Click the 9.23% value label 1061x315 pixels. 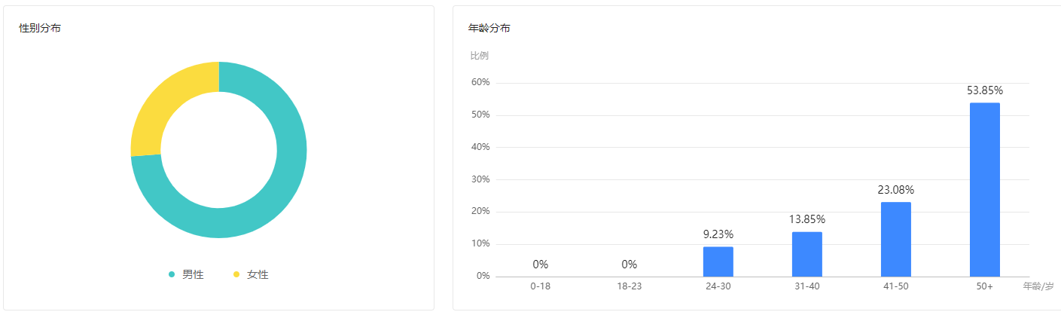(718, 234)
